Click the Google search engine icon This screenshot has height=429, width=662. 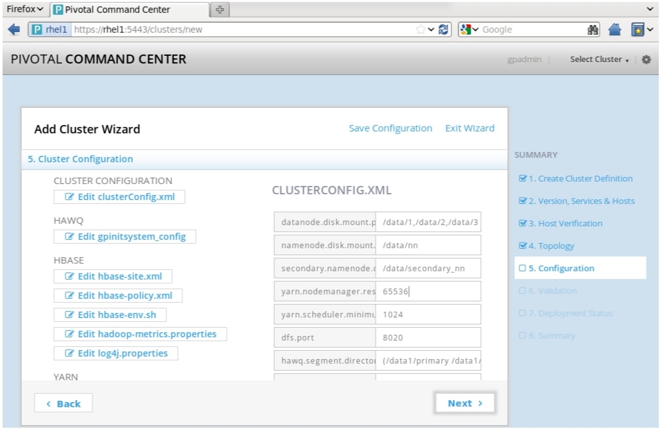(466, 29)
